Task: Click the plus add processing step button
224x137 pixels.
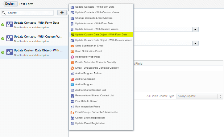Action: [62, 13]
